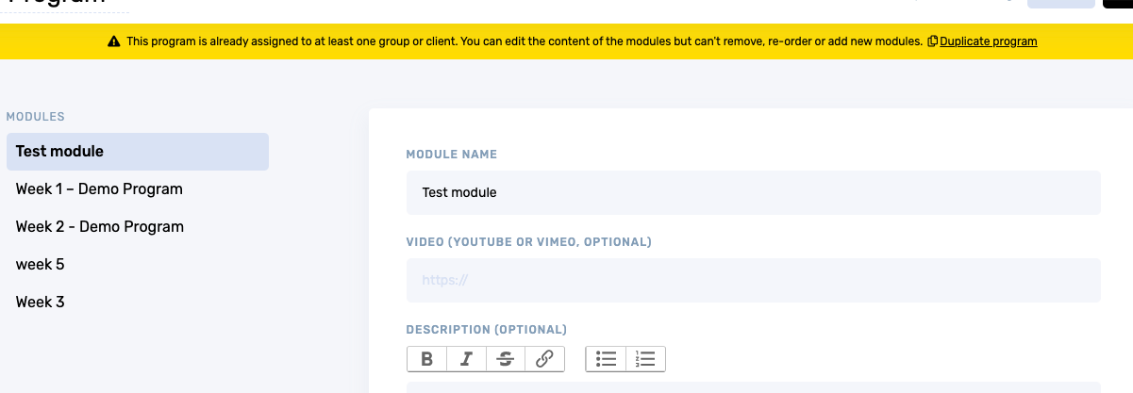Select the Test module in modules list
Viewport: 1133px width, 393px height.
138,152
